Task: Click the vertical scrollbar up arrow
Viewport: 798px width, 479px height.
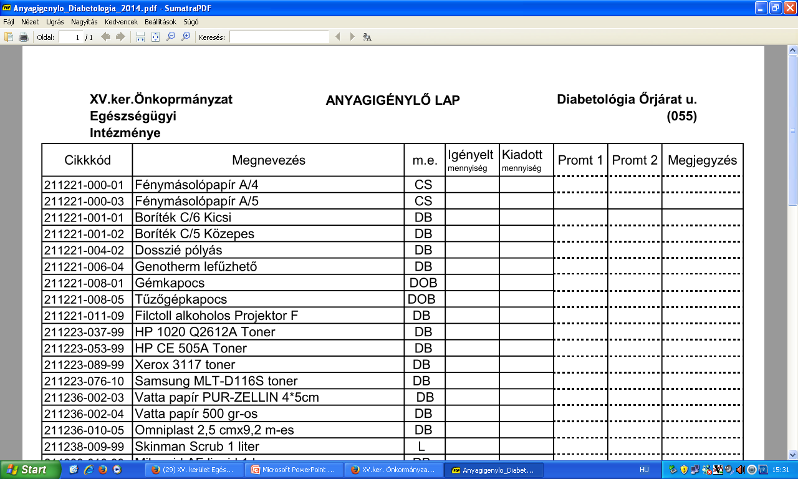Action: tap(792, 50)
